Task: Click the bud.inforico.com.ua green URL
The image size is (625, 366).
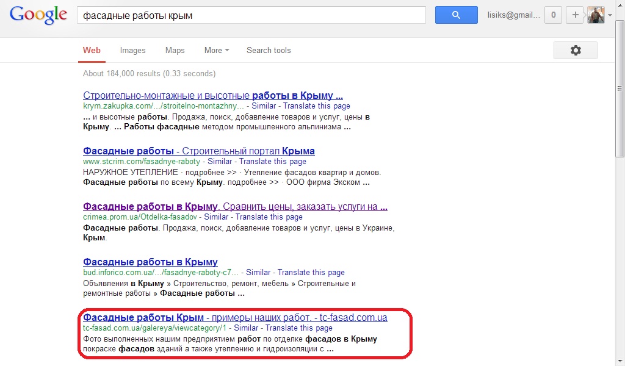Action: [161, 273]
